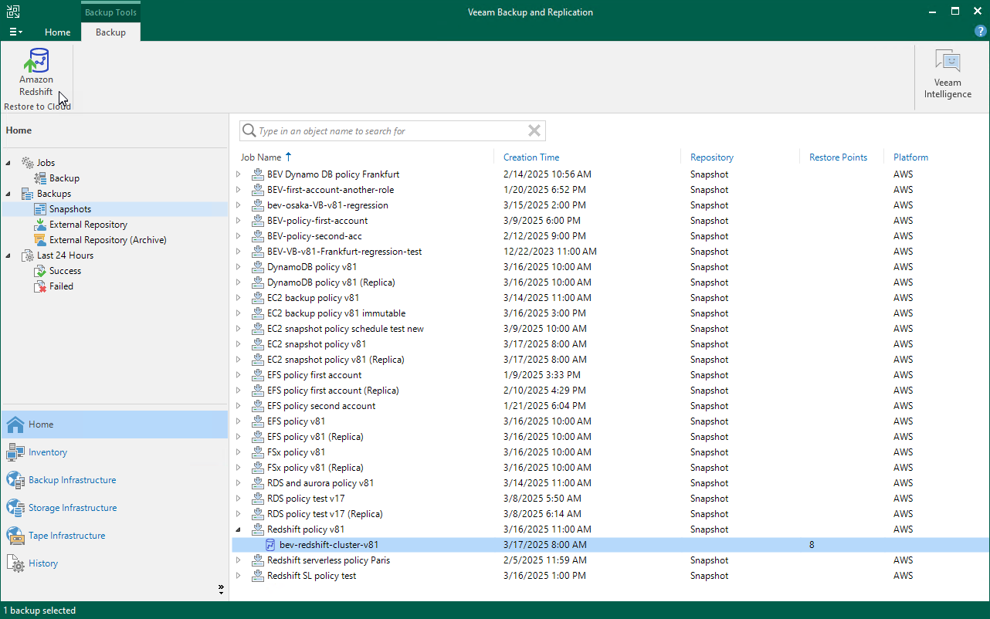The image size is (990, 619).
Task: Click EC2 backup policy v81 icon
Action: (258, 298)
